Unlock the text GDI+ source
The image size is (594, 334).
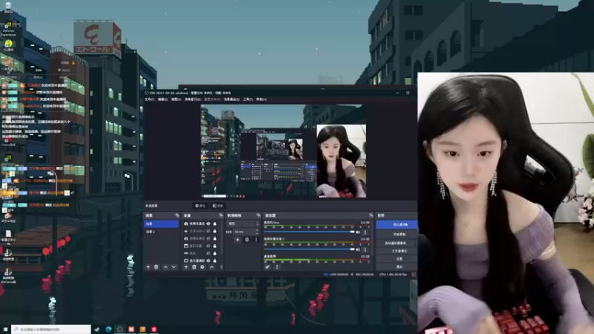(215, 231)
